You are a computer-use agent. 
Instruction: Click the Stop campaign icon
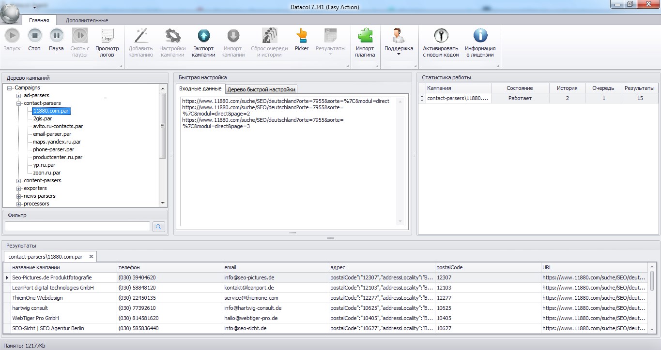click(34, 36)
